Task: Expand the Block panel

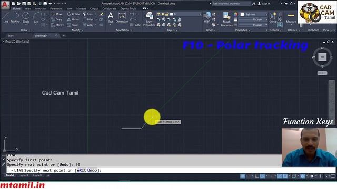Action: point(211,30)
